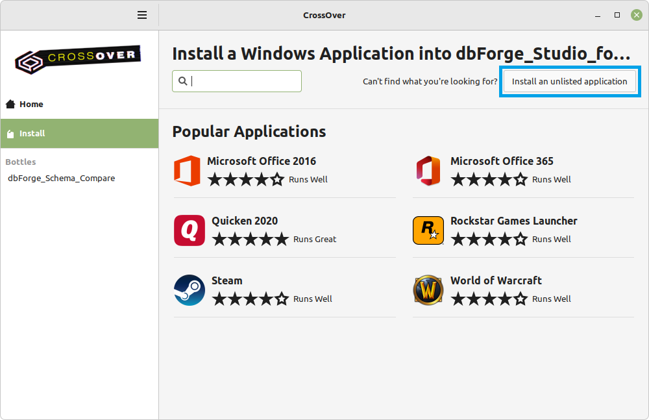Click the Microsoft Office 2016 icon
The height and width of the screenshot is (420, 649).
click(187, 171)
